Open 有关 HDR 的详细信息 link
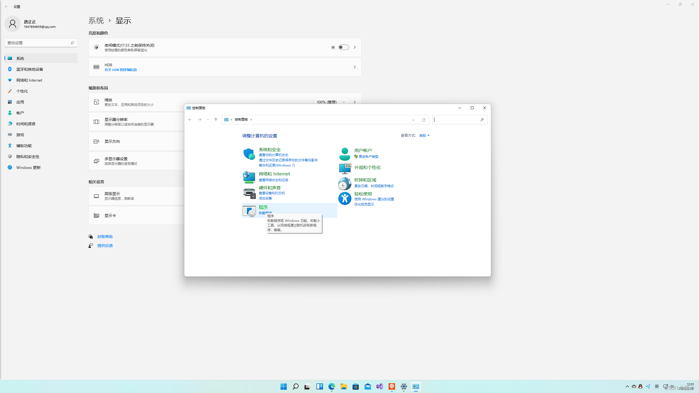 pyautogui.click(x=121, y=70)
